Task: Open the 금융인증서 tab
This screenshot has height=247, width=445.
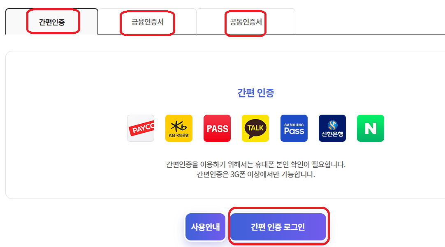Action: [x=147, y=21]
